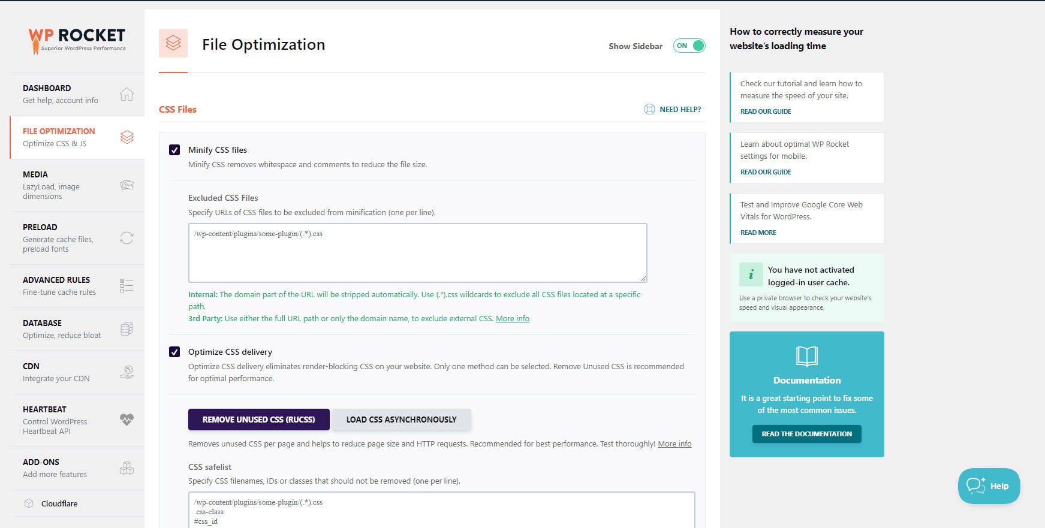
Task: Open Read Our Guide for speed measurement
Action: pyautogui.click(x=766, y=111)
